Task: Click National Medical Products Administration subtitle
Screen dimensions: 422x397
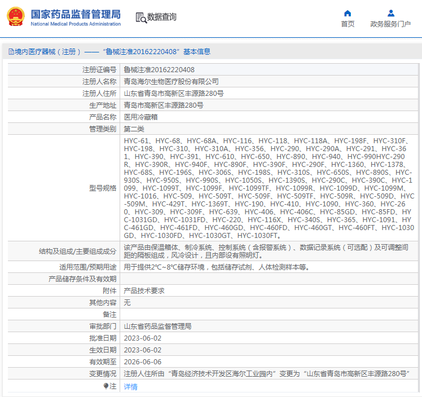Action: point(76,24)
